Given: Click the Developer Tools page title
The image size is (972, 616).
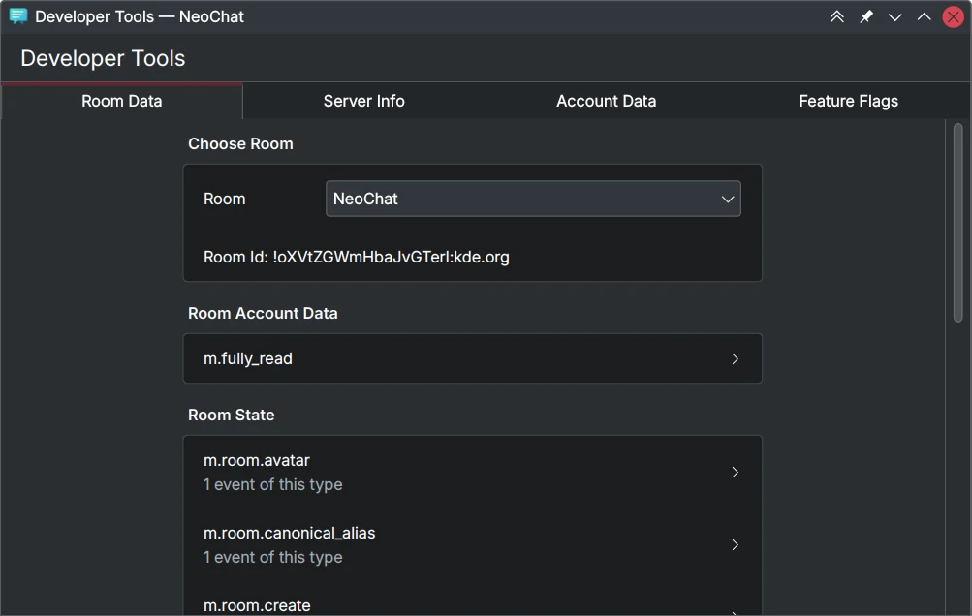Looking at the screenshot, I should (x=103, y=58).
